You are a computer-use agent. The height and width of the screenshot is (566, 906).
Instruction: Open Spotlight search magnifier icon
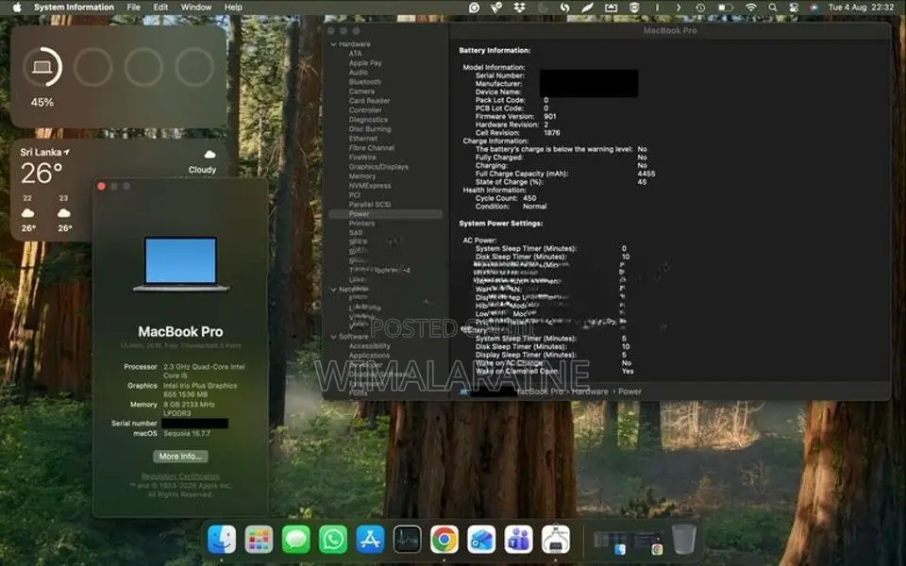tap(773, 8)
